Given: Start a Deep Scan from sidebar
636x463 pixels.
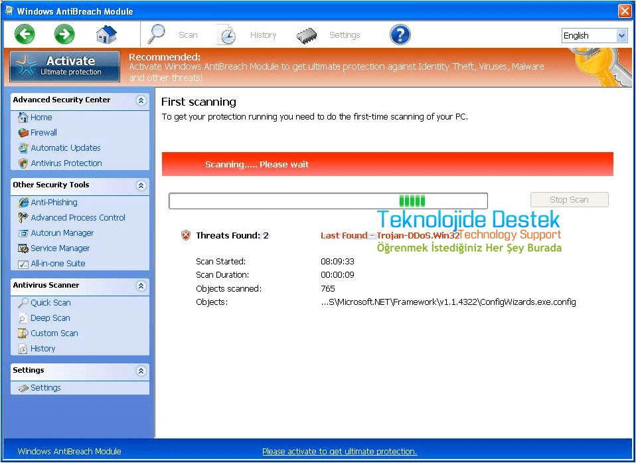Looking at the screenshot, I should 50,318.
